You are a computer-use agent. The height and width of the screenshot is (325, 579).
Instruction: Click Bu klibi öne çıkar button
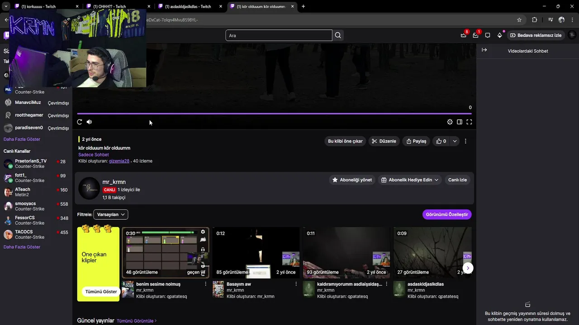tap(345, 141)
